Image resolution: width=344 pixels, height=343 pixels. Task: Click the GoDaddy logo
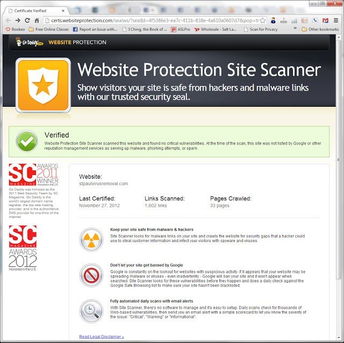click(x=30, y=42)
